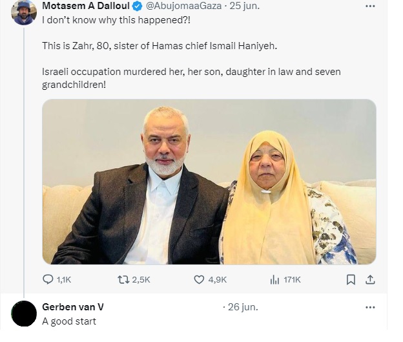Visit the Motasem A Dalloul display name link
This screenshot has height=342, width=403.
coord(86,6)
